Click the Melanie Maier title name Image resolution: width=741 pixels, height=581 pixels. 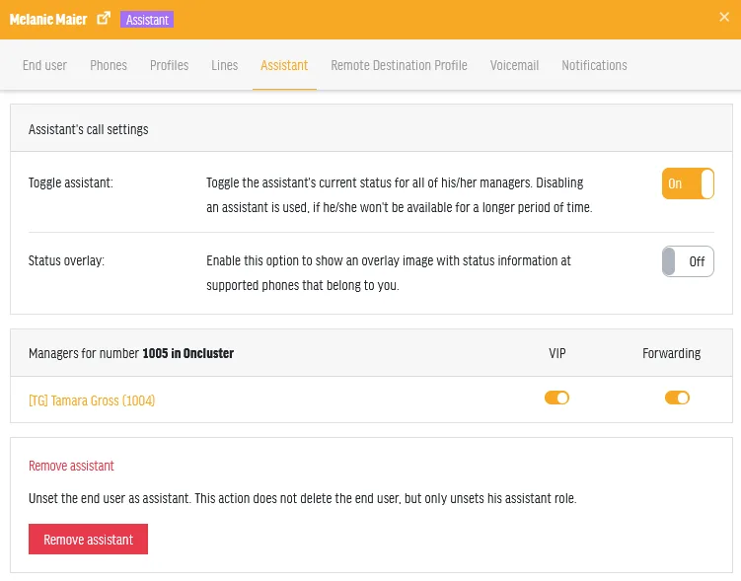[48, 20]
